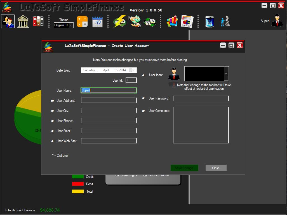Open the Date Join calendar dropdown
287x215 pixels.
click(132, 70)
